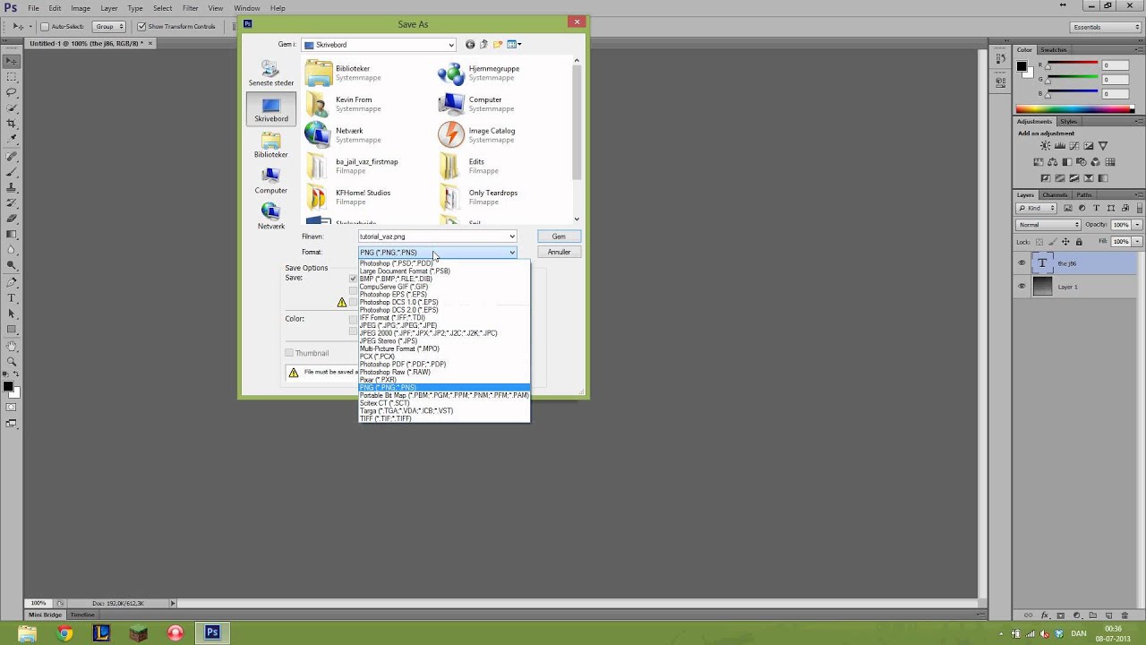Select the Eraser tool
1146x645 pixels.
[x=11, y=219]
